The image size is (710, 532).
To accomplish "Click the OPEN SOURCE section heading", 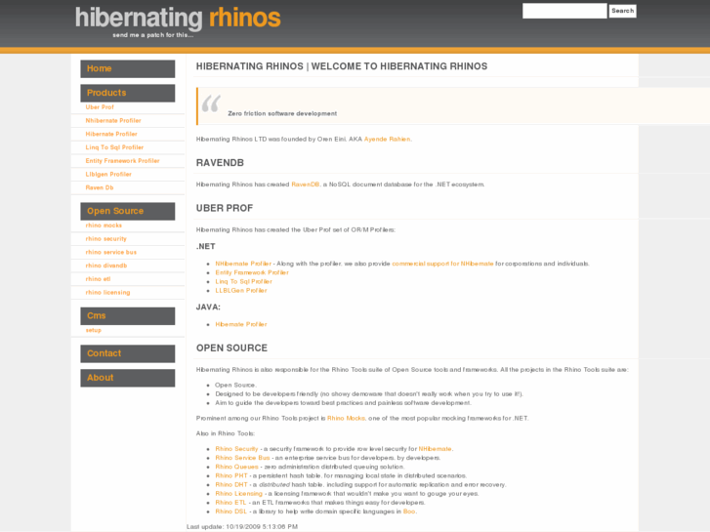I will point(231,348).
